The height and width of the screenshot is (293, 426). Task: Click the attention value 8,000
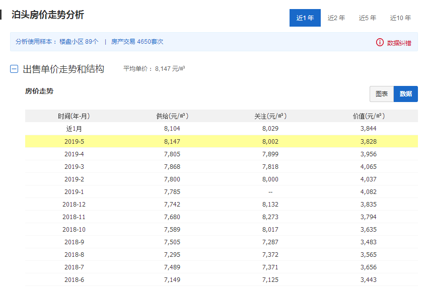[270, 179]
